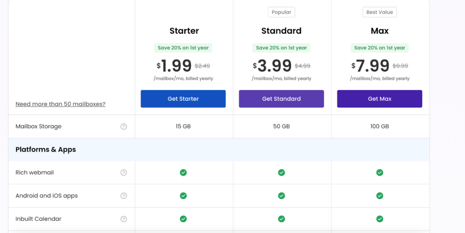Click the Best Value badge above Max

pos(380,12)
